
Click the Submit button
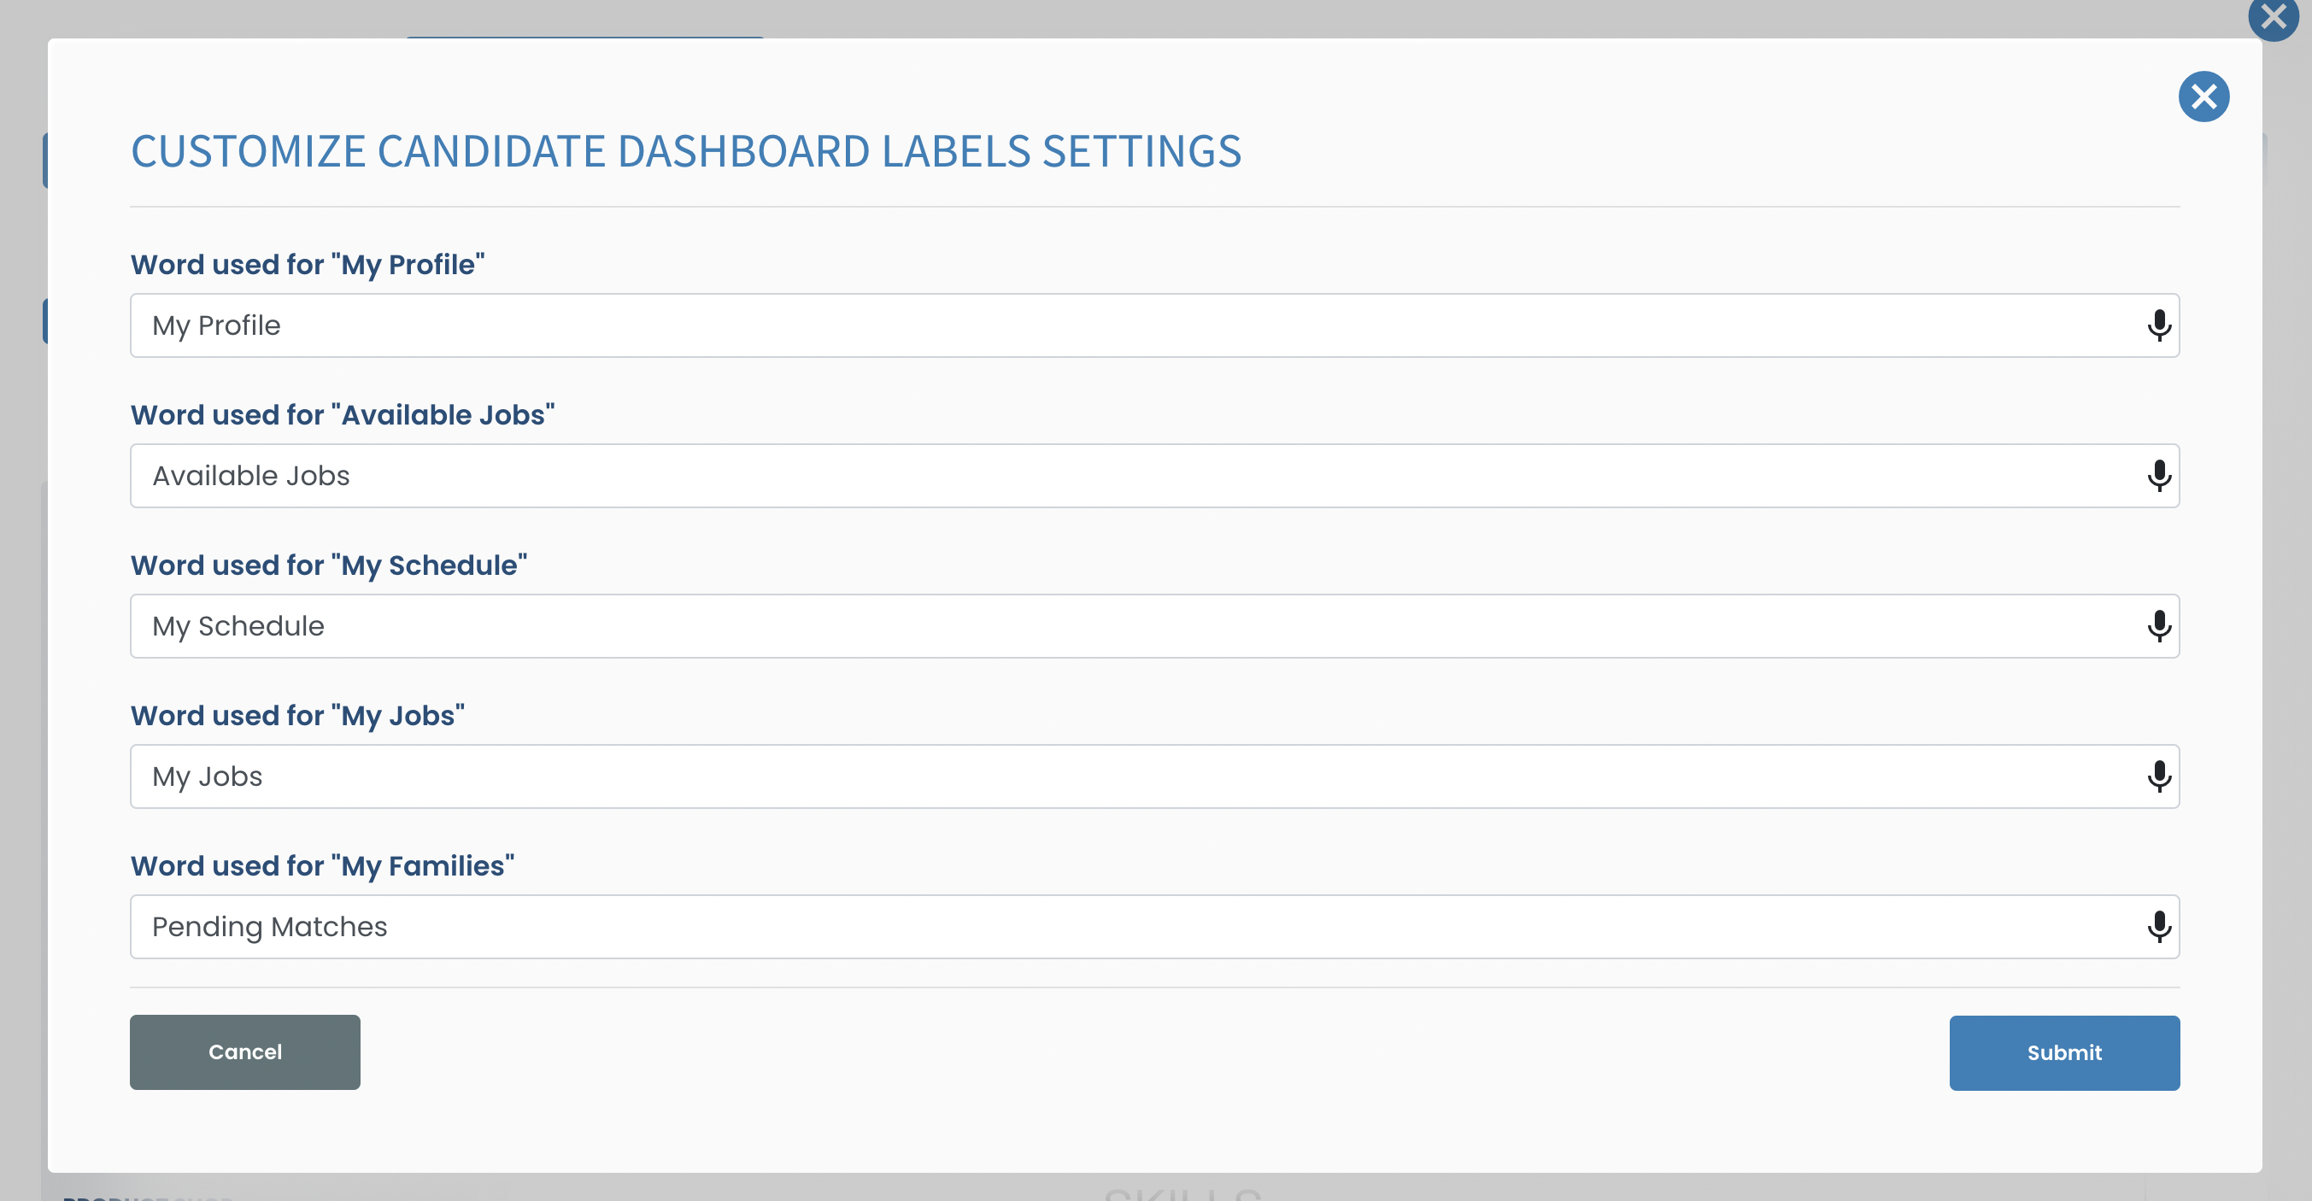[x=2064, y=1052]
